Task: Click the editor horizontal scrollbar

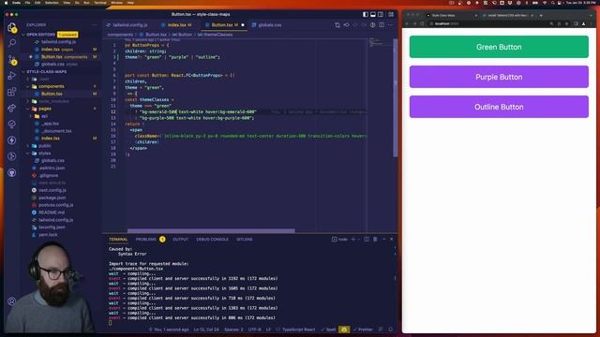Action: click(211, 230)
